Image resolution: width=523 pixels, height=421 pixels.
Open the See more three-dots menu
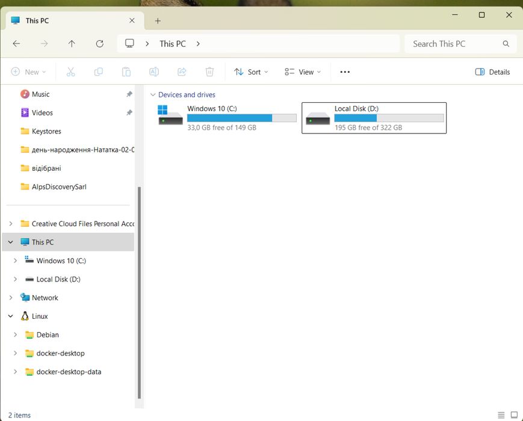click(345, 72)
